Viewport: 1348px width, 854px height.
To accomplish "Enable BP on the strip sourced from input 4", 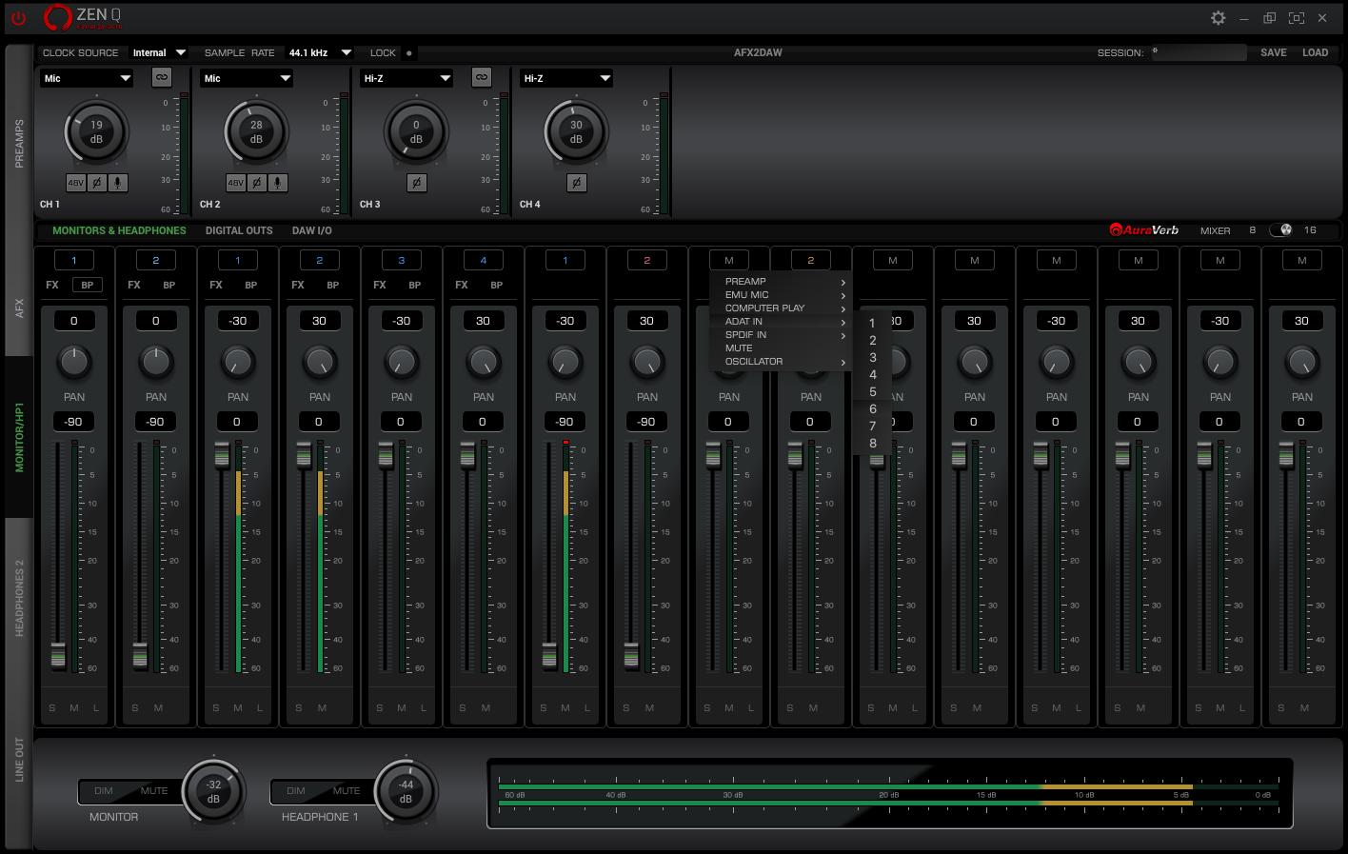I will (x=497, y=285).
